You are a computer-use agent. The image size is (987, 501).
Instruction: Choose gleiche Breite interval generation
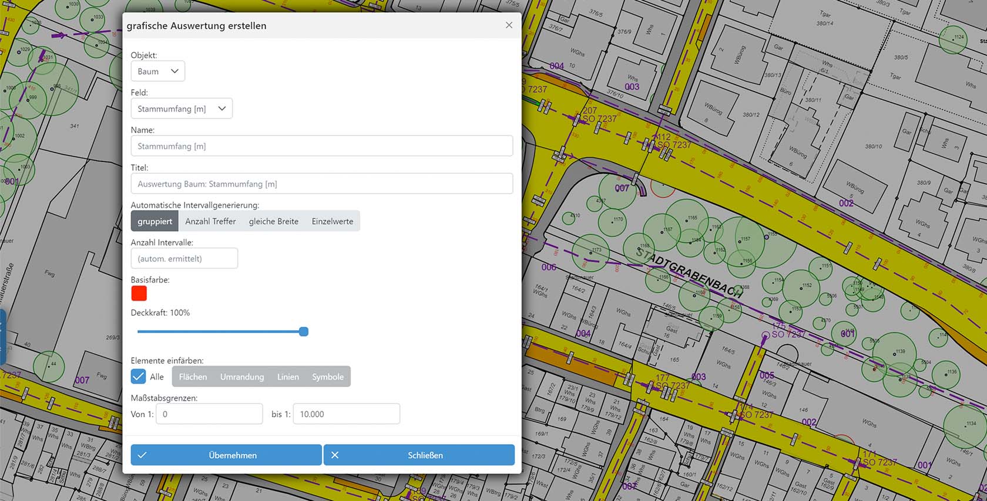point(273,221)
